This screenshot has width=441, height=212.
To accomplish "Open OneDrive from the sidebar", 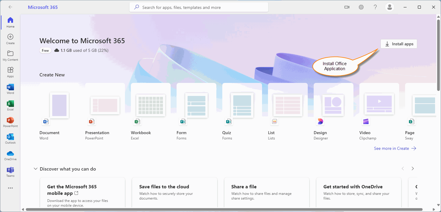I will [x=10, y=155].
